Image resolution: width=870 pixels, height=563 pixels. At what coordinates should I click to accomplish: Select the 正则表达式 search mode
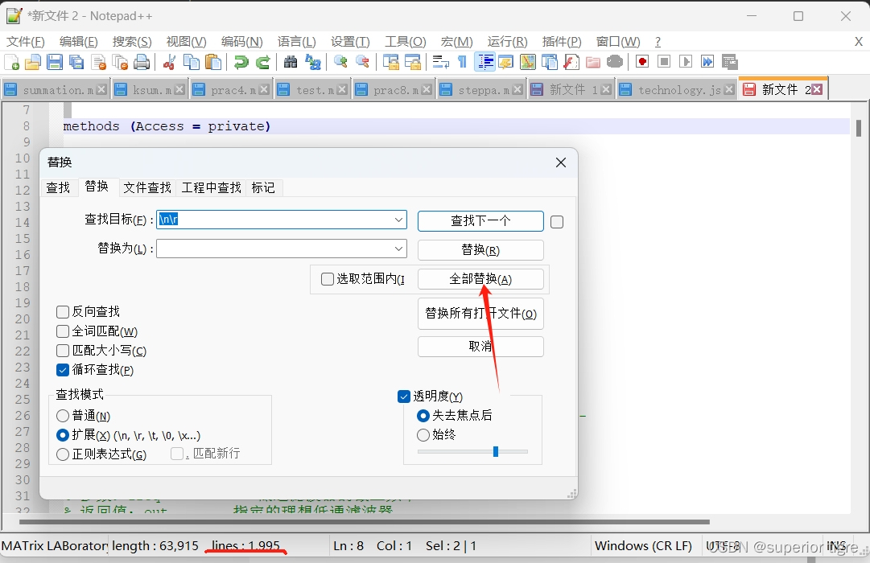pos(62,454)
